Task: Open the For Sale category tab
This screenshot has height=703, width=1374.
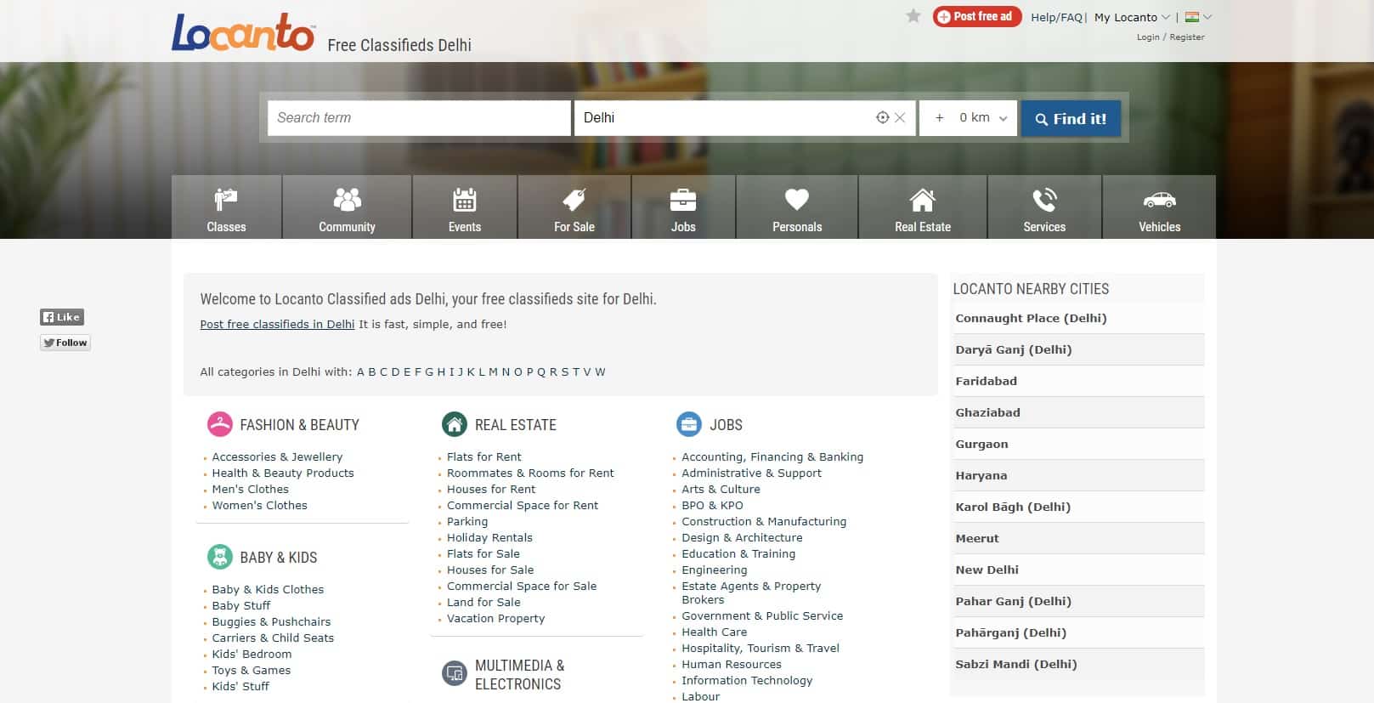Action: (574, 207)
